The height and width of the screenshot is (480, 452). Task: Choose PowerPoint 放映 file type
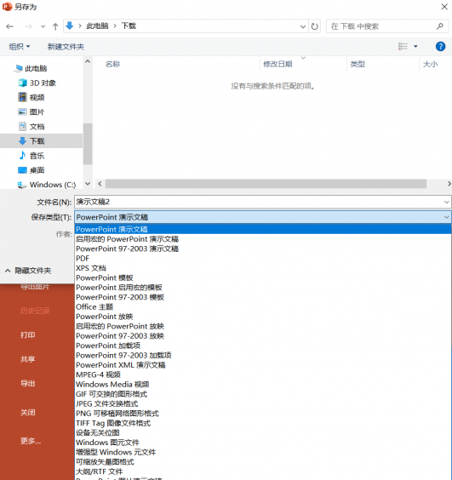point(263,317)
